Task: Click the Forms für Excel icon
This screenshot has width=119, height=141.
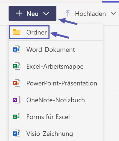Action: [x=17, y=116]
